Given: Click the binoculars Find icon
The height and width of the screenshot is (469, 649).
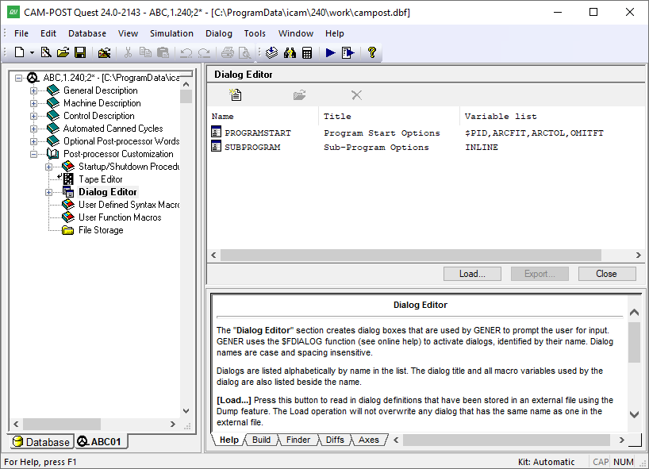Looking at the screenshot, I should point(290,52).
